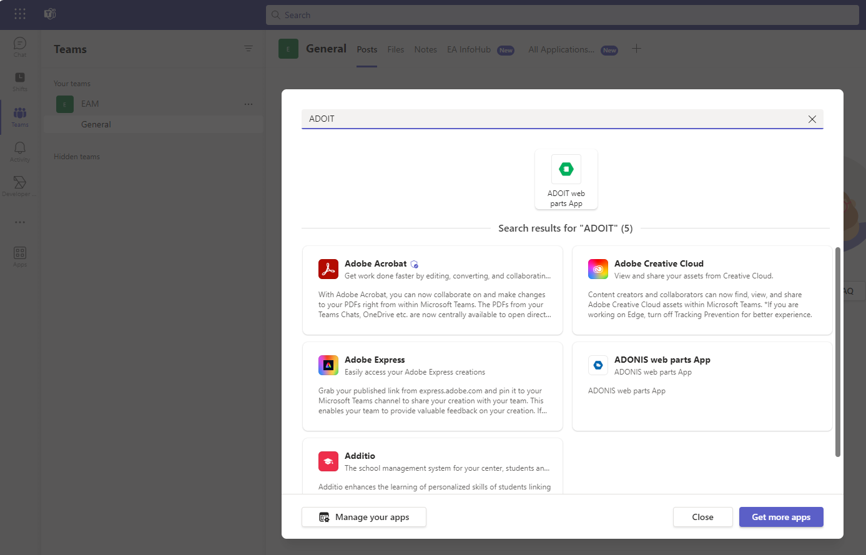Screen dimensions: 866x555
Task: Select the ADOIT web parts App tile
Action: coord(566,179)
